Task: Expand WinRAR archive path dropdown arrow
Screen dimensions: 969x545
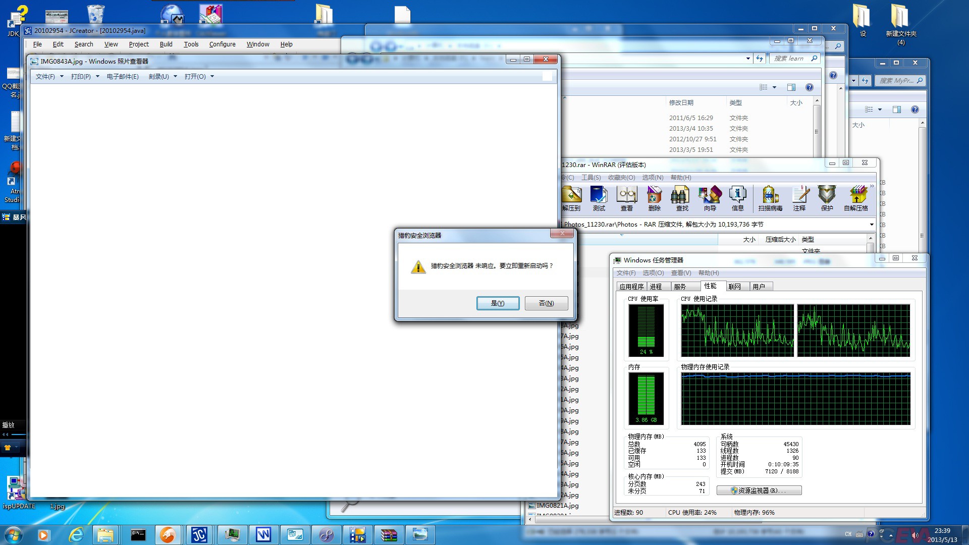Action: pos(871,225)
